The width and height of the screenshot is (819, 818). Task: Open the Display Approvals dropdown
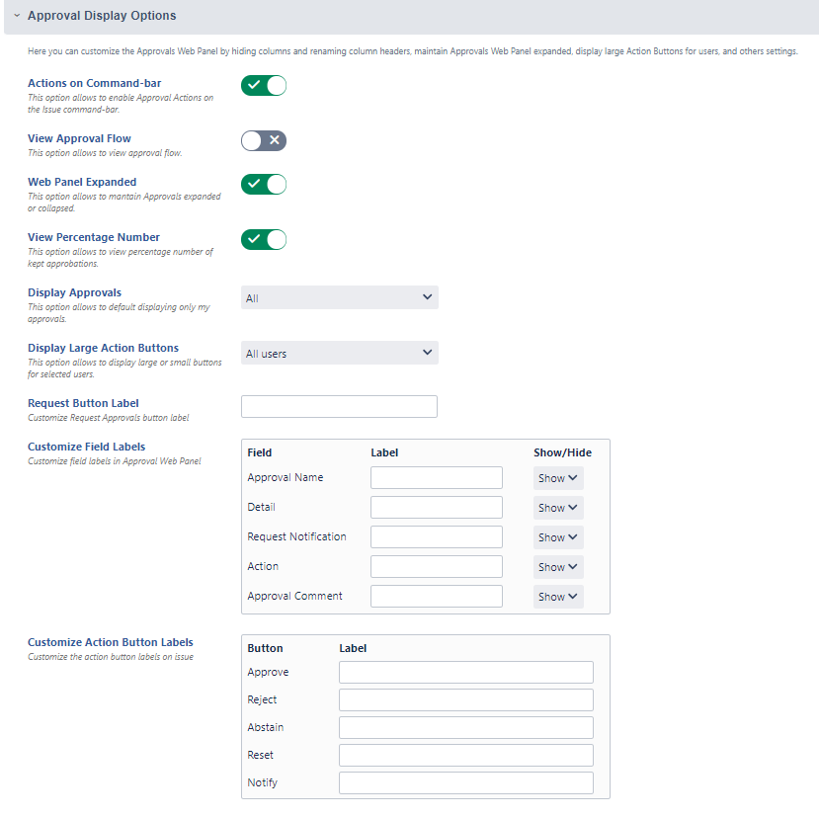coord(339,297)
